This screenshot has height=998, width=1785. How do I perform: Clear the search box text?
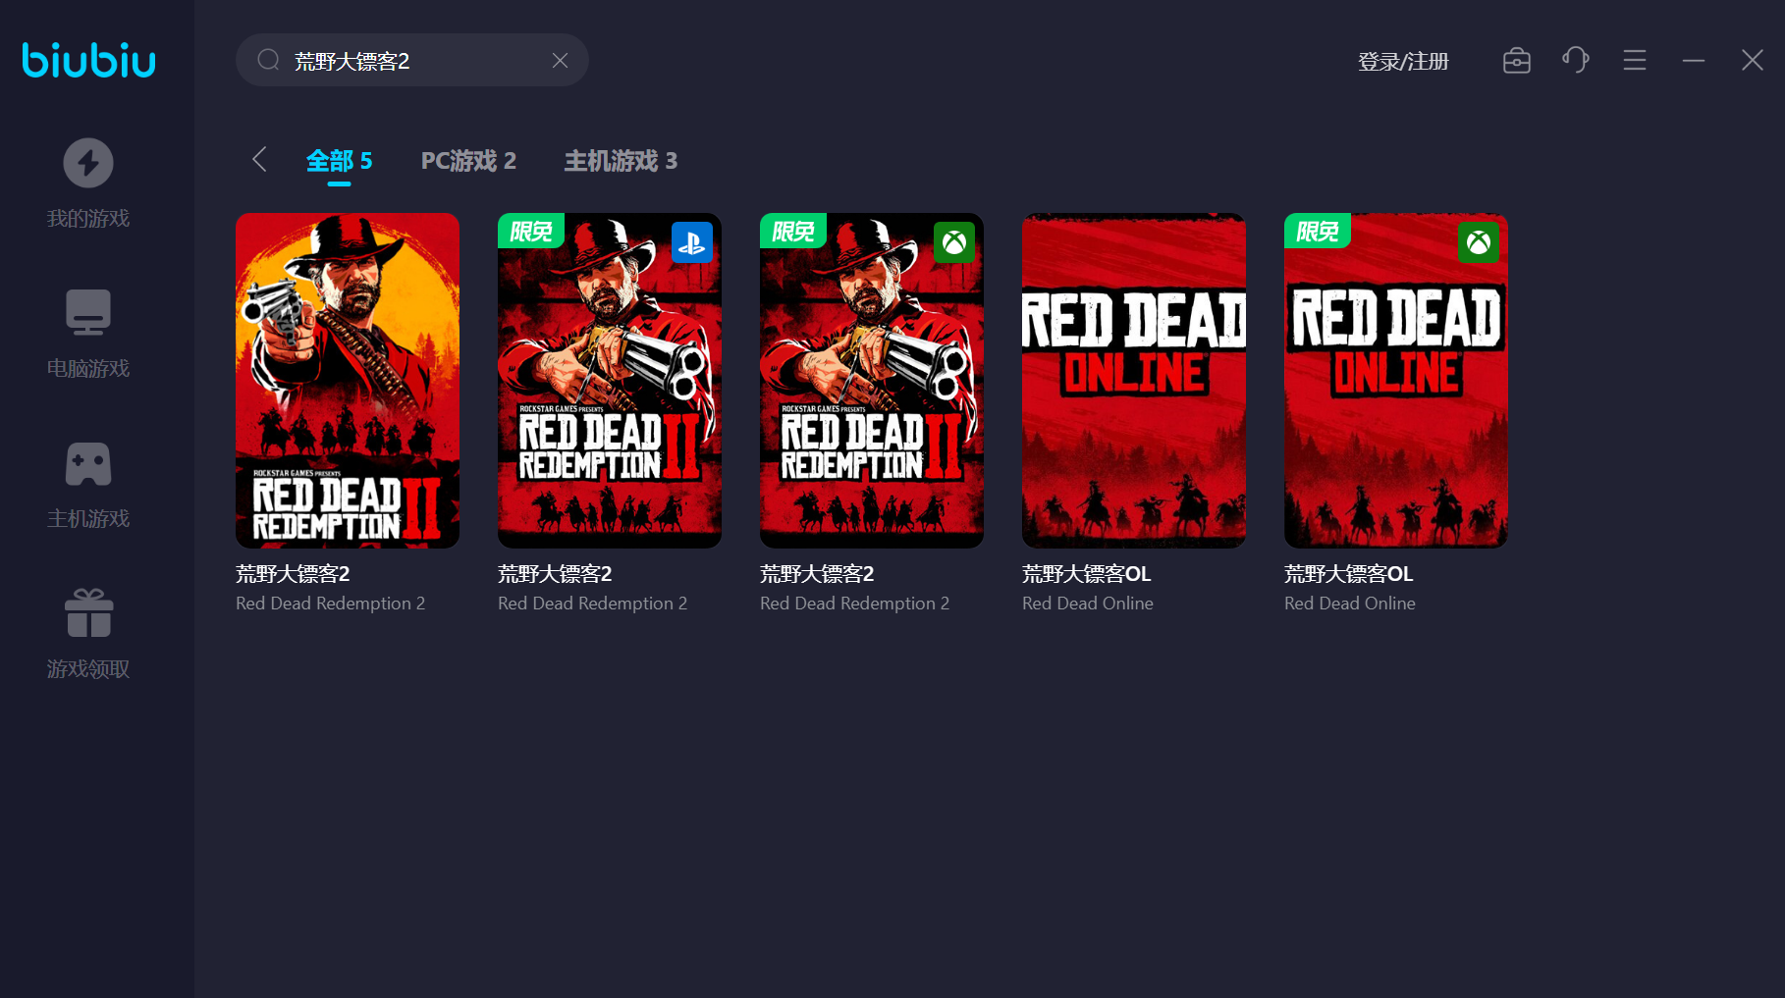tap(560, 61)
